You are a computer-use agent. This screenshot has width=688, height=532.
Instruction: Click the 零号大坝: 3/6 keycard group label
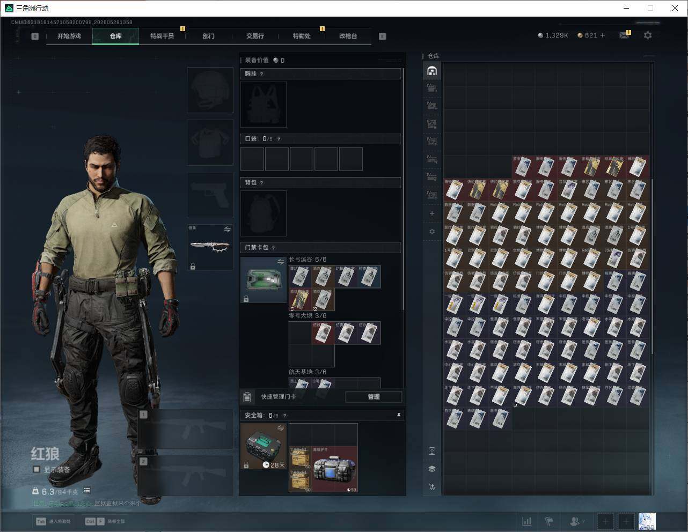pos(308,316)
